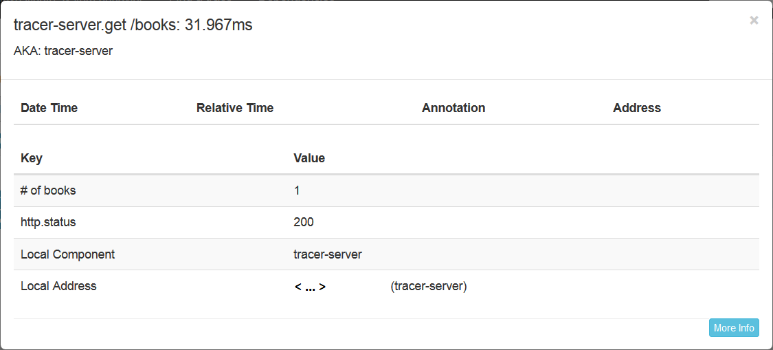Screen dimensions: 773x350
Task: Click the Value column header
Action: (309, 158)
